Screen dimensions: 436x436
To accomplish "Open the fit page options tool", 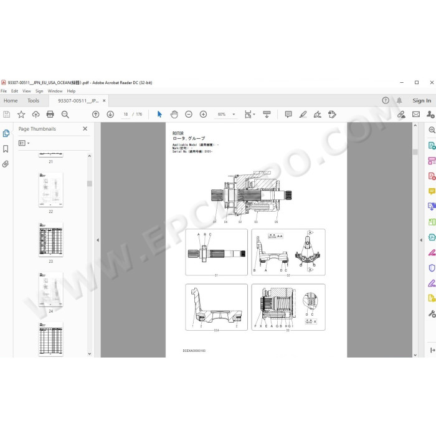I will (x=249, y=114).
